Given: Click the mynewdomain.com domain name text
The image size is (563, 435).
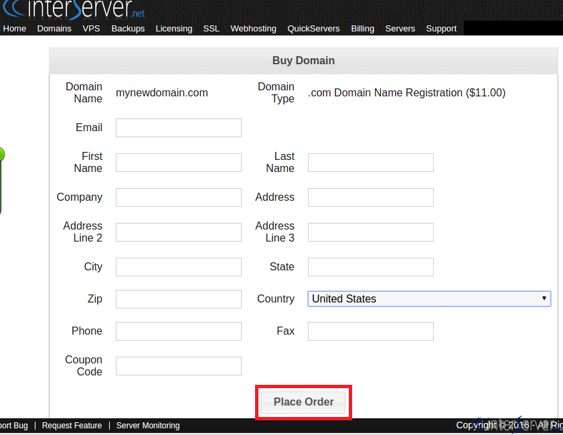Looking at the screenshot, I should click(162, 92).
